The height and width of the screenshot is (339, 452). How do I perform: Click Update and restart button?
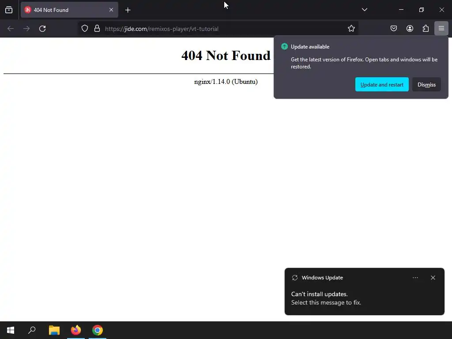click(x=382, y=84)
